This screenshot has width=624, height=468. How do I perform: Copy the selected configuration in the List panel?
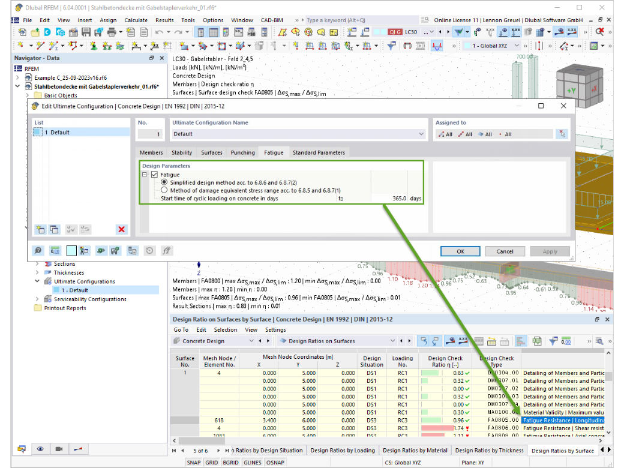(x=54, y=229)
